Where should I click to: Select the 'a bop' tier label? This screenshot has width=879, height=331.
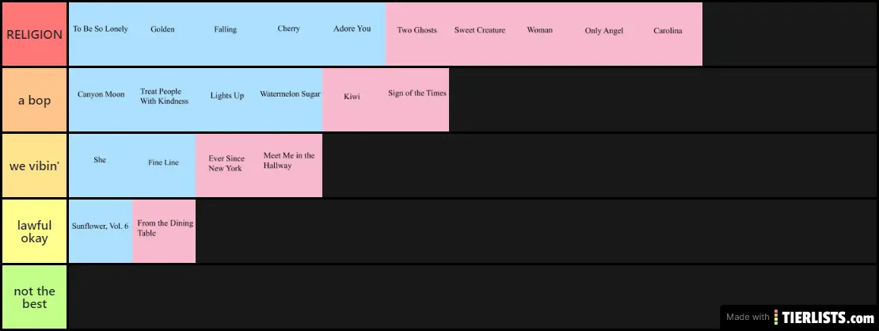click(x=34, y=100)
